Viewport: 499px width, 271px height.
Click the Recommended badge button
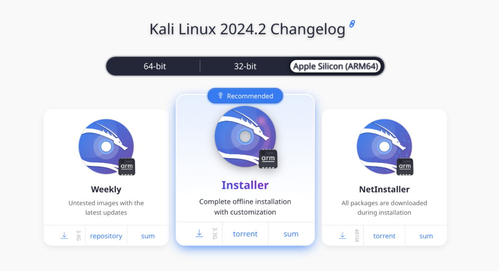tap(245, 96)
